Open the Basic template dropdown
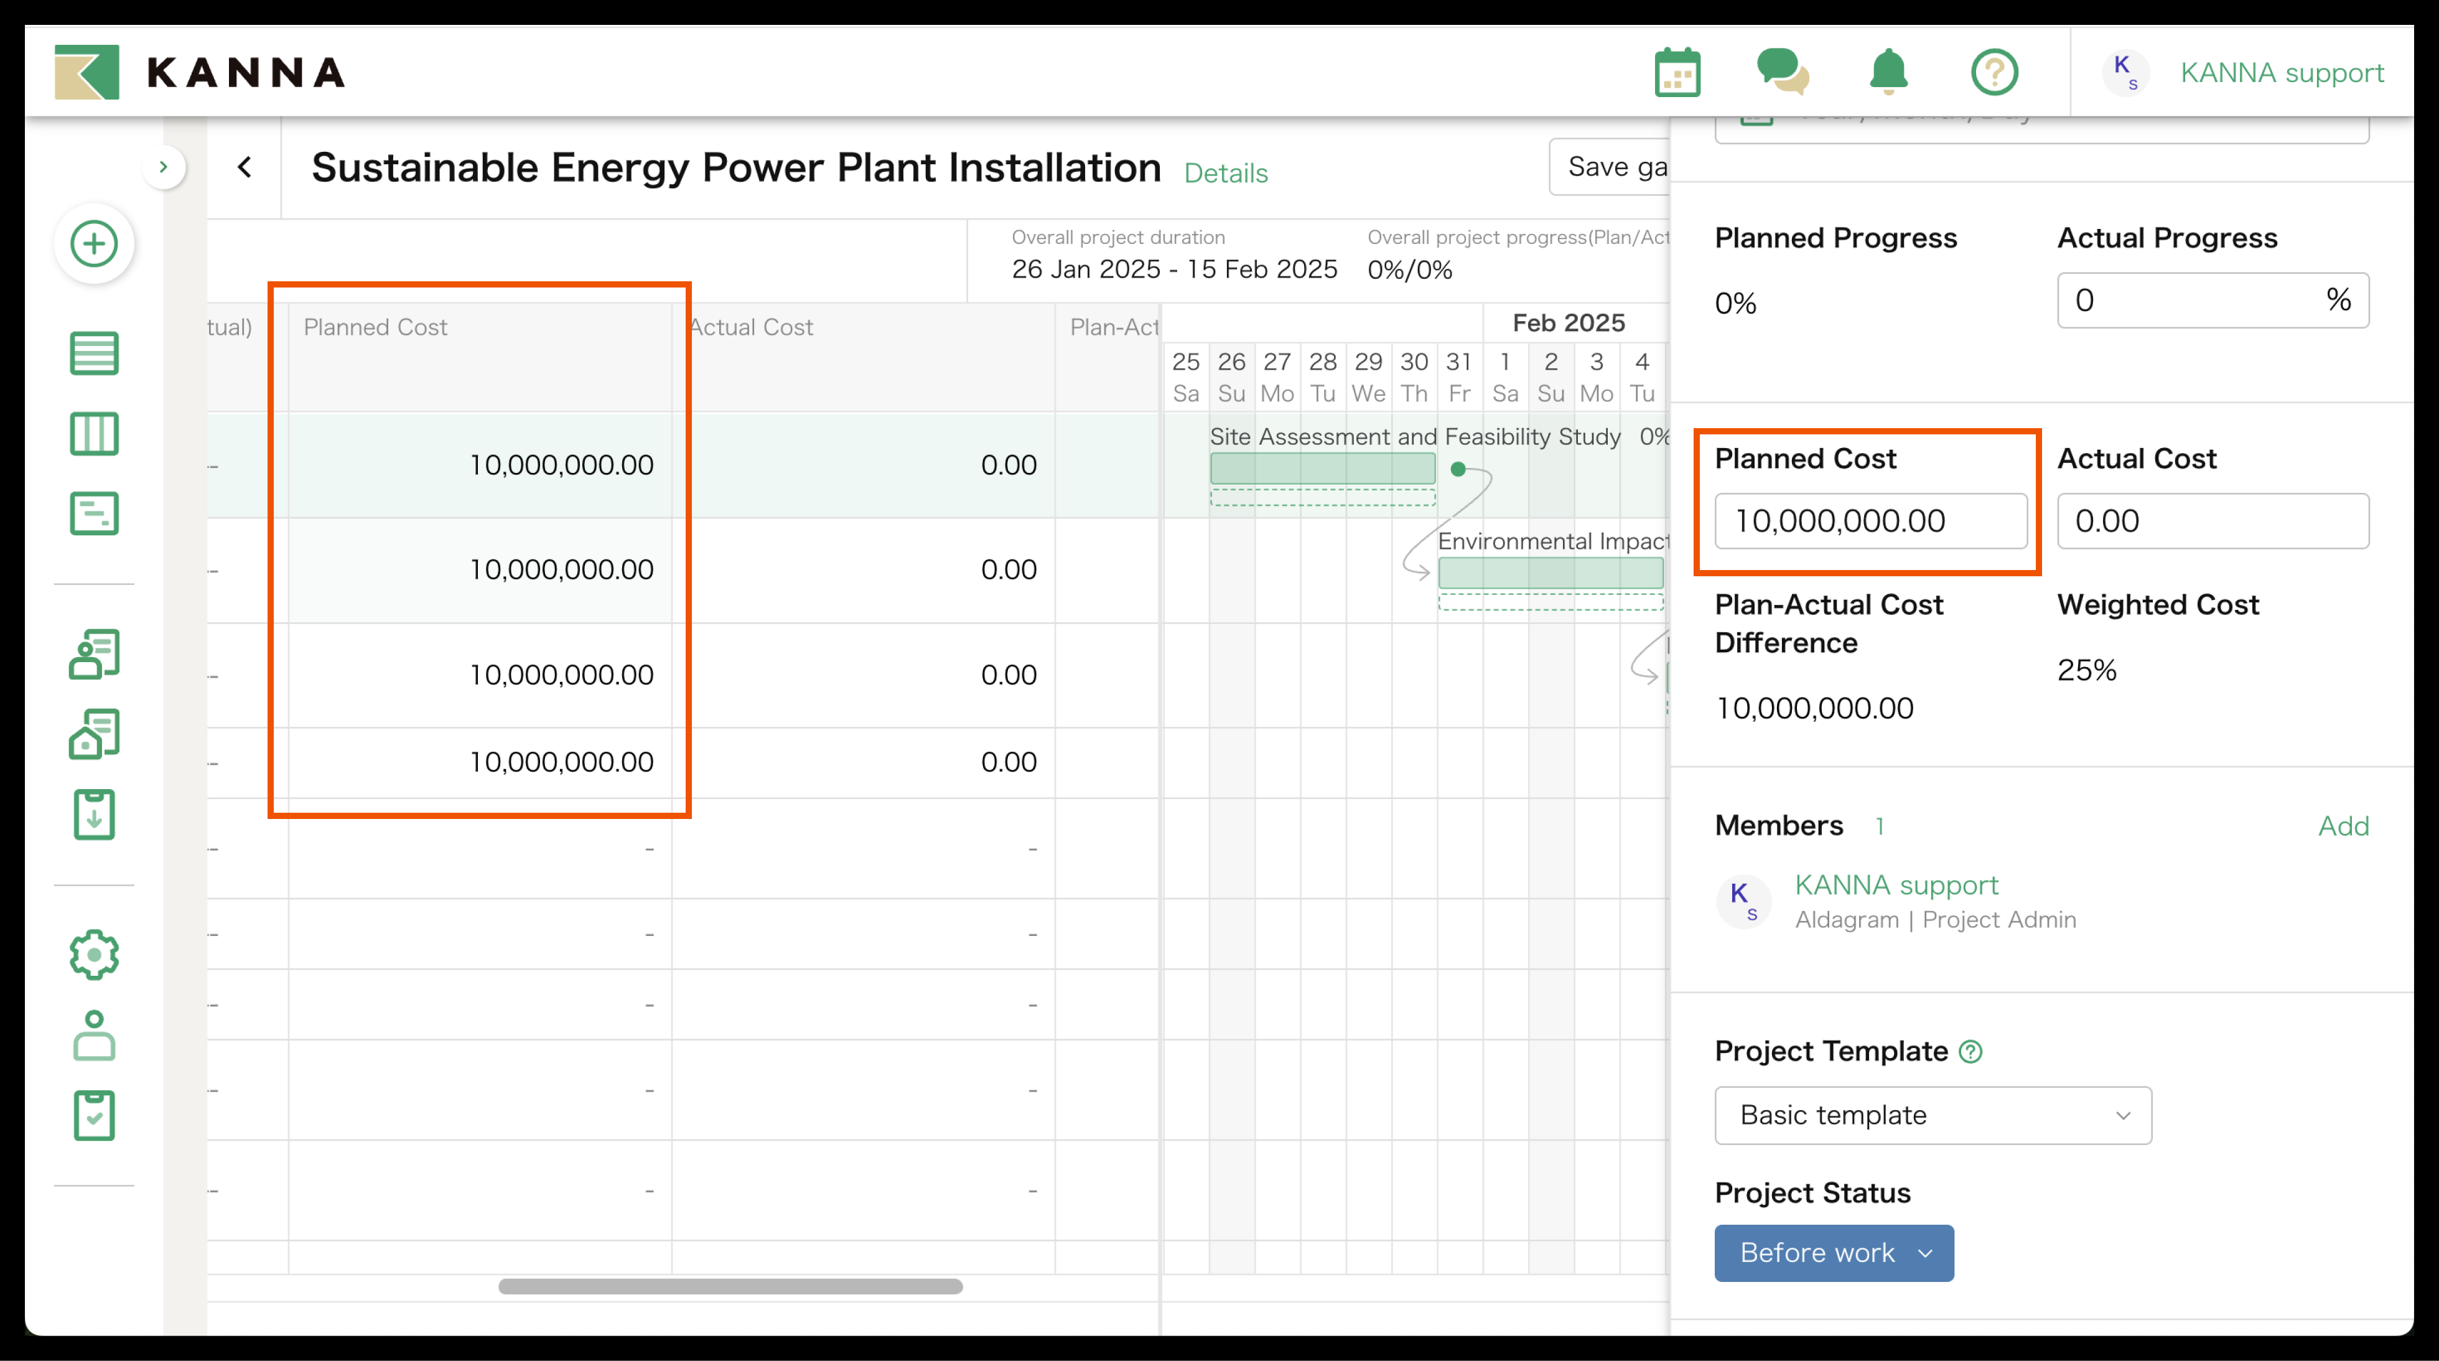This screenshot has width=2439, height=1361. (1931, 1115)
